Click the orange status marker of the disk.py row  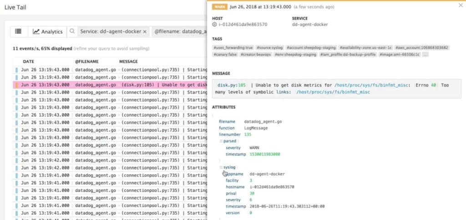(x=17, y=85)
